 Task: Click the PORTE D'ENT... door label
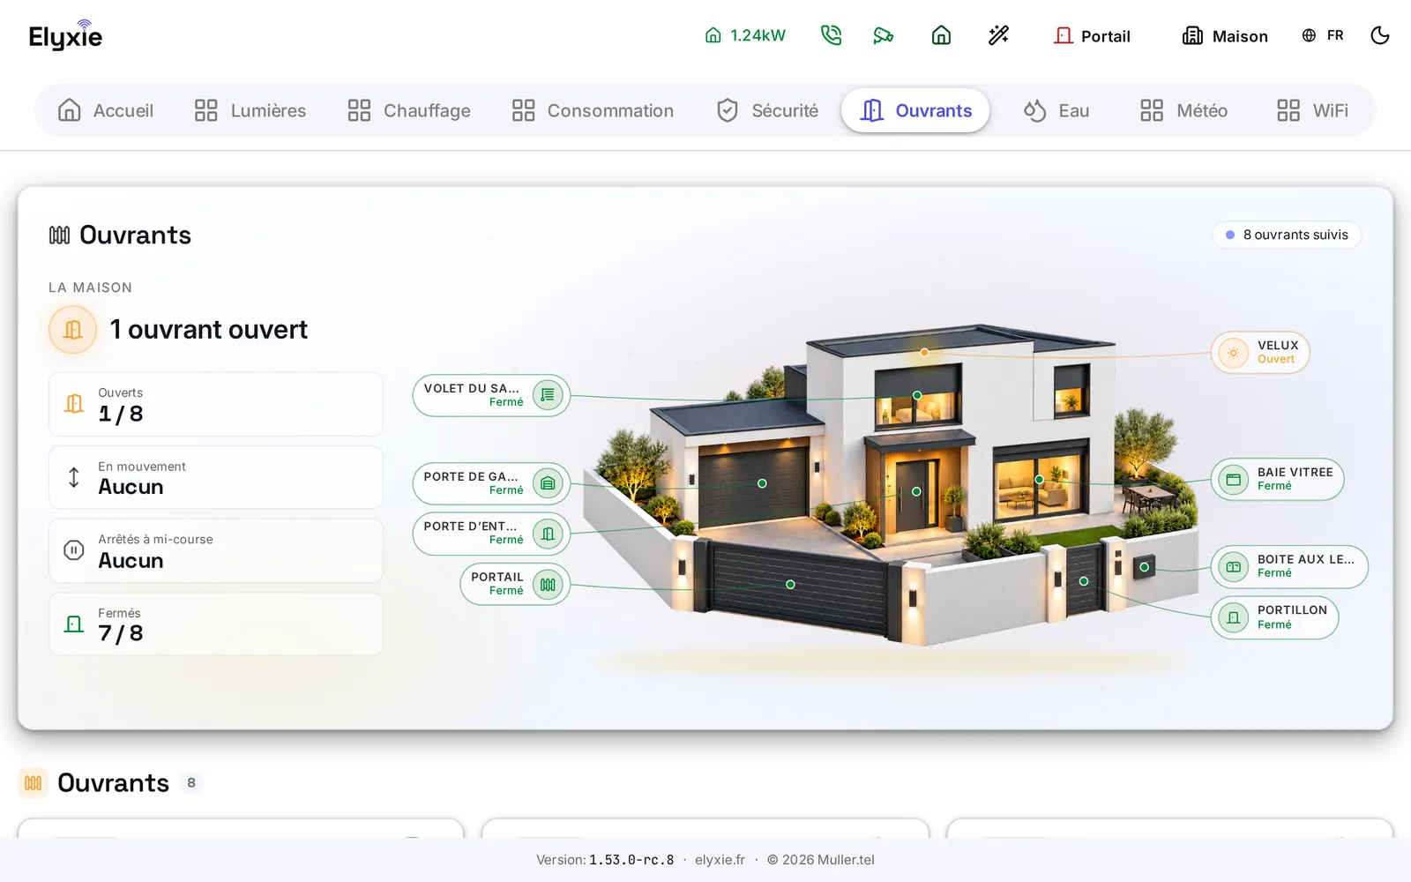491,534
